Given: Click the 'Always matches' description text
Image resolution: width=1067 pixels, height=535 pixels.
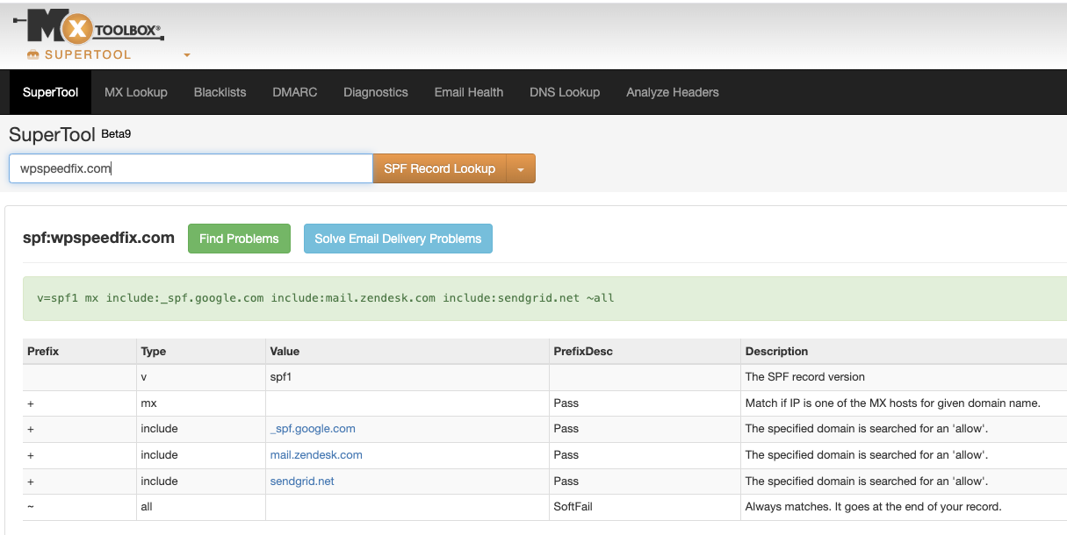Looking at the screenshot, I should 873,507.
